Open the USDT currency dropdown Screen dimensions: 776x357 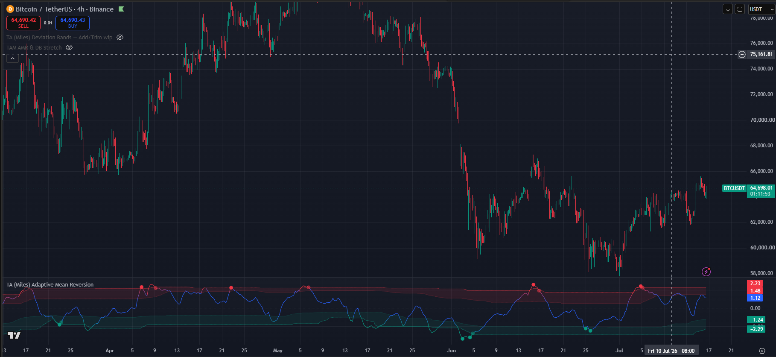[761, 9]
